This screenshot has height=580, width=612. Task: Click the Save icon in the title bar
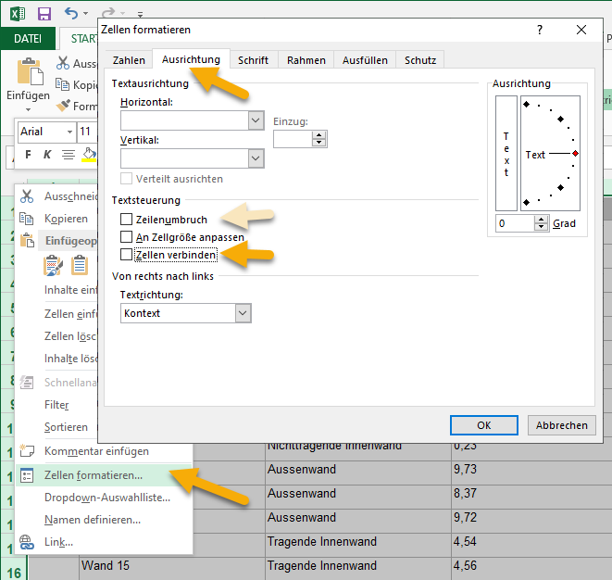(x=44, y=14)
